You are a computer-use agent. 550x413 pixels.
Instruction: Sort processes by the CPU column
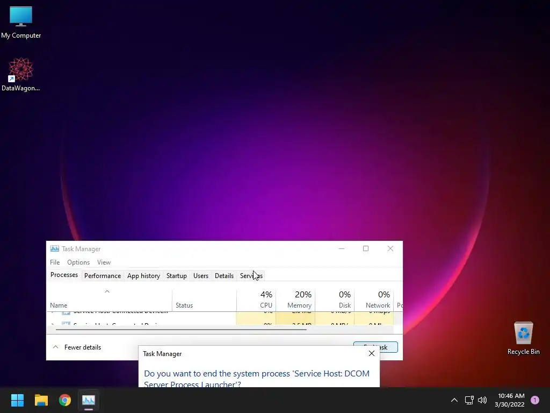pos(256,300)
